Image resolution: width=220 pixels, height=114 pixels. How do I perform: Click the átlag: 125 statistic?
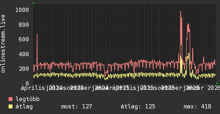[x=138, y=107]
